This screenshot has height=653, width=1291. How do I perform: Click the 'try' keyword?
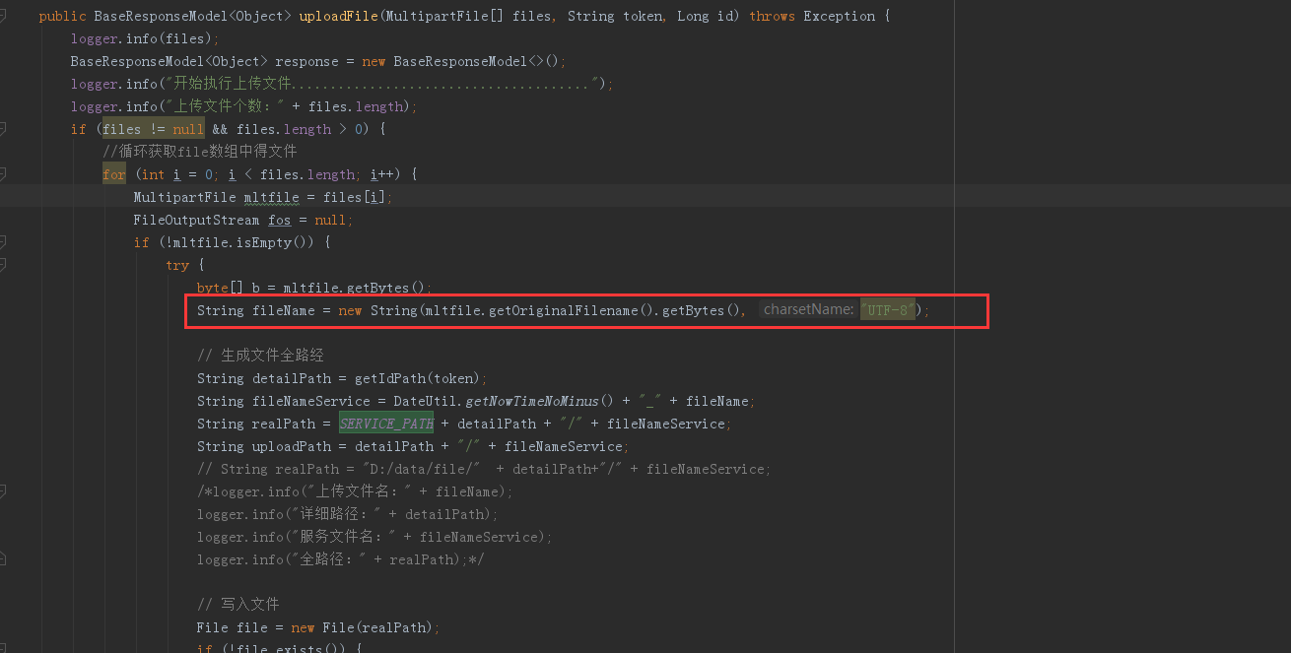pos(177,265)
